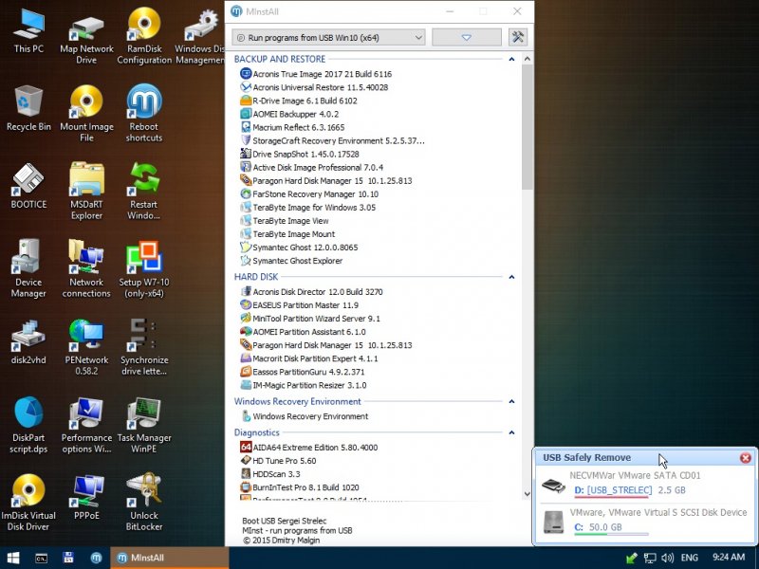Launch Acronis True Image 2017 from list
The width and height of the screenshot is (759, 569).
tap(321, 74)
